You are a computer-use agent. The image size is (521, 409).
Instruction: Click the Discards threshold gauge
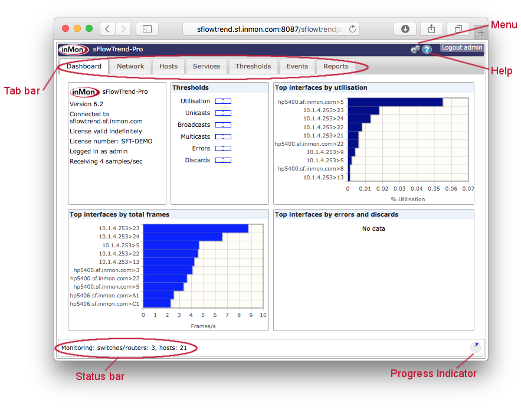click(223, 160)
